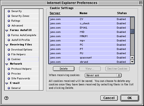Select Download Options in the sidebar
144x106 pixels.
(x=22, y=50)
